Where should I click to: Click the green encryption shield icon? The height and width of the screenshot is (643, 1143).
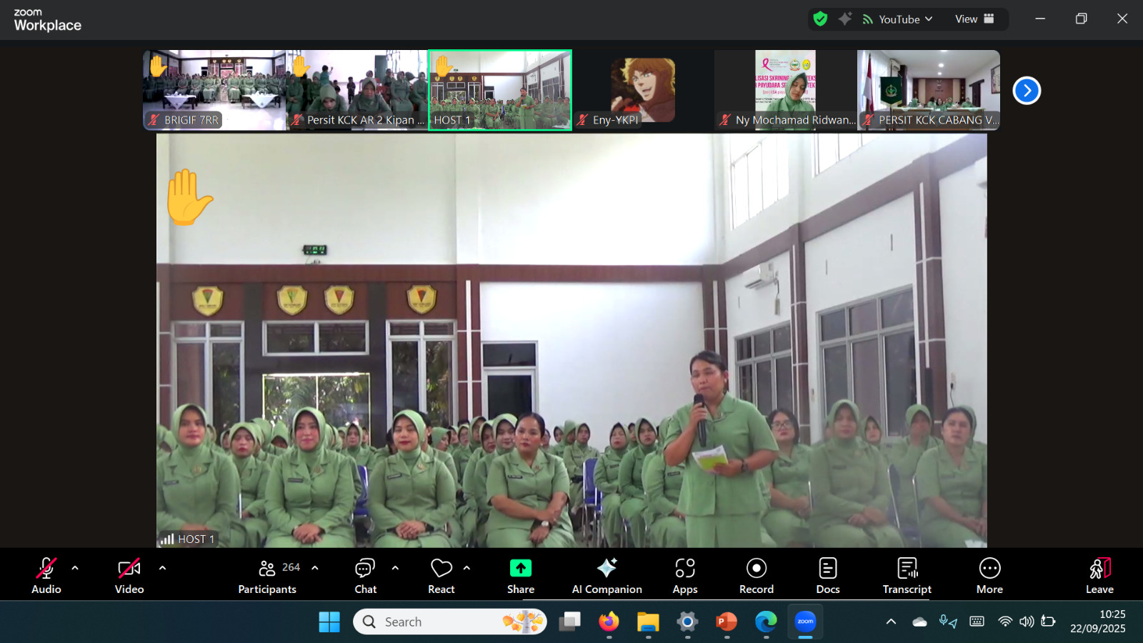tap(820, 19)
